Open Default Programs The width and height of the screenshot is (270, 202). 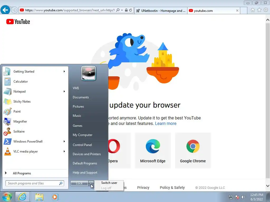pos(85,163)
